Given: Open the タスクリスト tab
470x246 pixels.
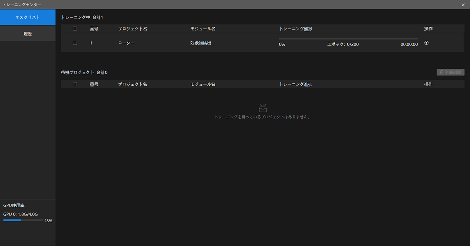Looking at the screenshot, I should click(28, 17).
